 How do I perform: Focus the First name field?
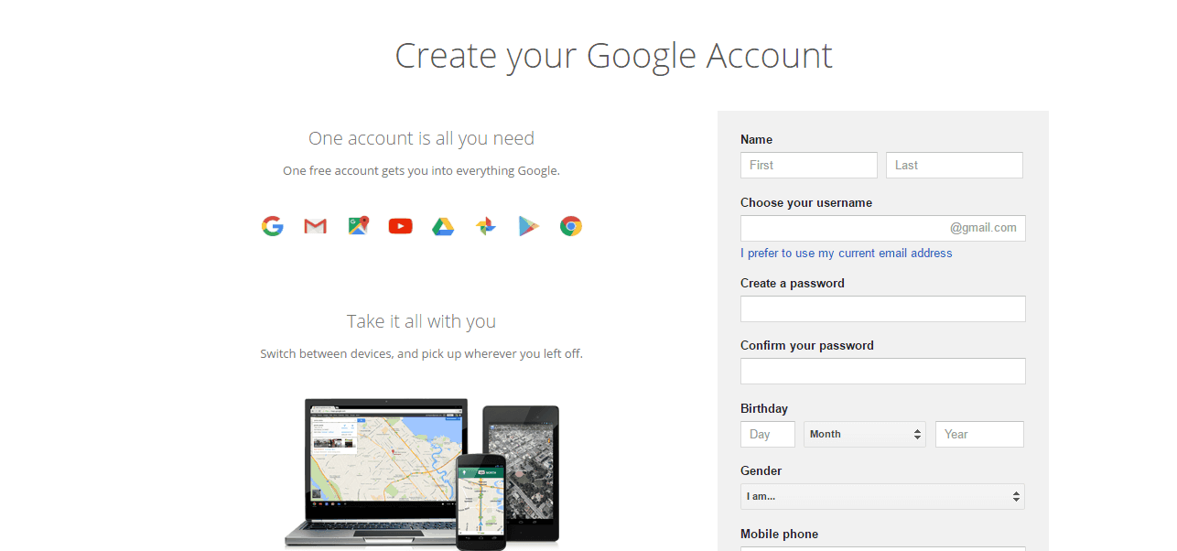coord(809,165)
